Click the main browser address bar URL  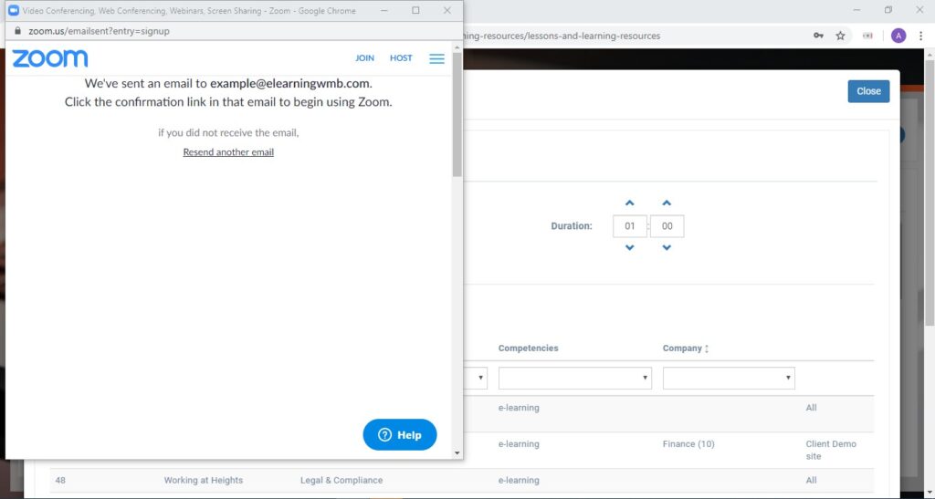(x=562, y=36)
